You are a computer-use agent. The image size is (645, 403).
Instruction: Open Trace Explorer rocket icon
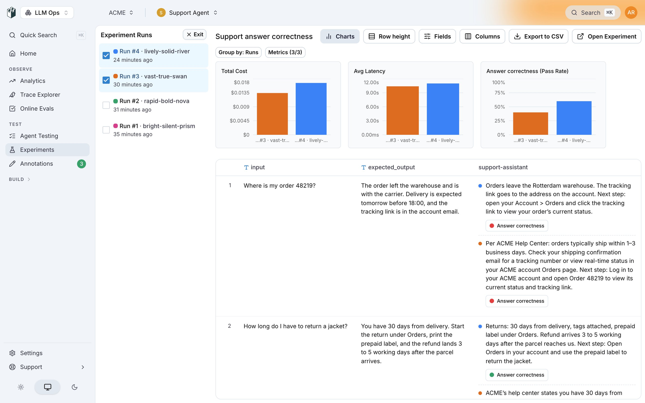pos(12,95)
